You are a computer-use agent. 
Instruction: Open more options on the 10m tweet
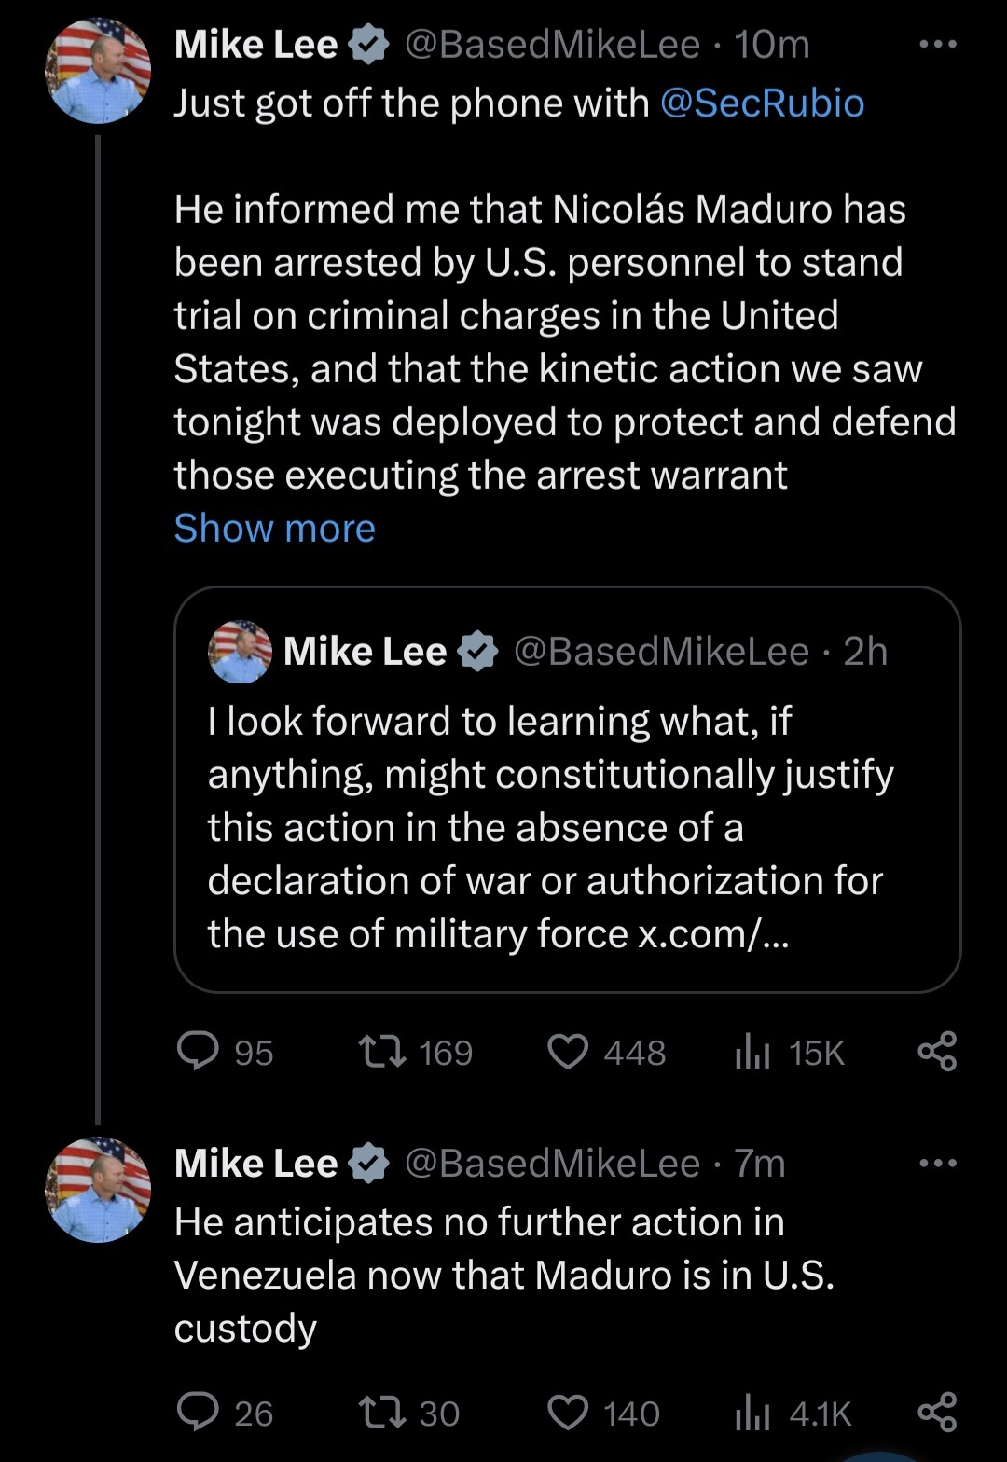(937, 44)
